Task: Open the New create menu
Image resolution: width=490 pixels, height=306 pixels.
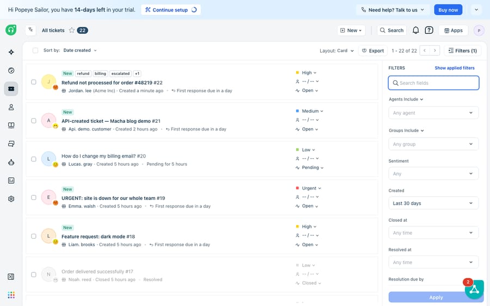Action: (x=351, y=30)
